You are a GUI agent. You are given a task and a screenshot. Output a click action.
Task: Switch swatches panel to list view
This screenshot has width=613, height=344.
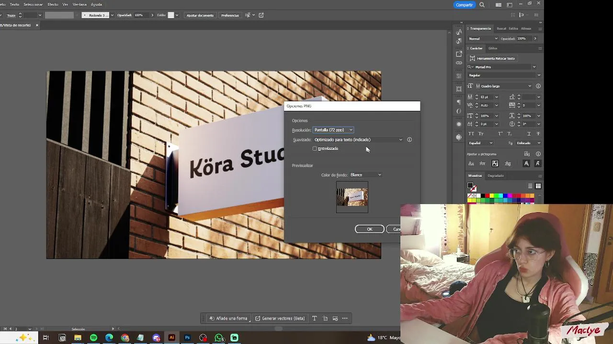530,186
